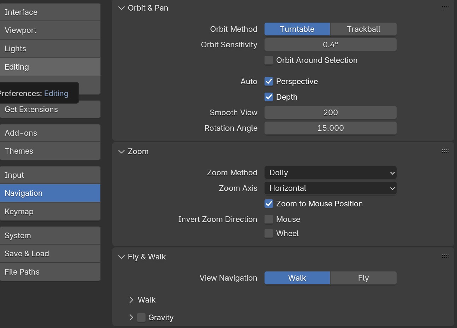Image resolution: width=457 pixels, height=328 pixels.
Task: Collapse the Orbit & Pan panel
Action: (121, 8)
